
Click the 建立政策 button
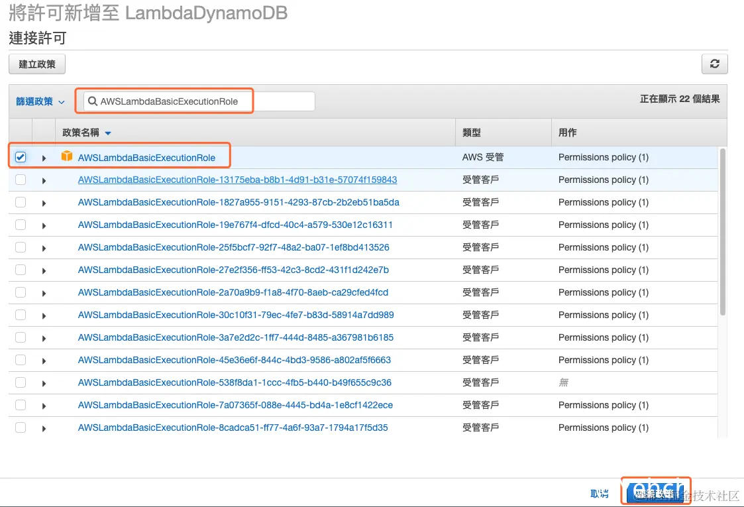(x=37, y=64)
